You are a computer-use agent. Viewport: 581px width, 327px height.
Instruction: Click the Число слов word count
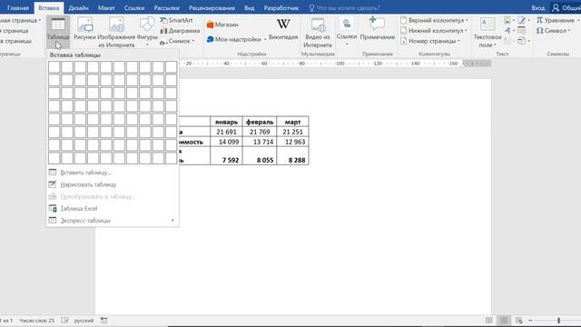coord(36,321)
